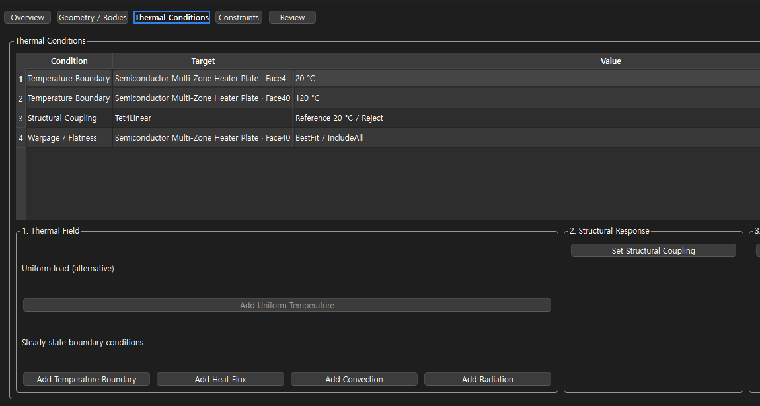Select the Thermal Conditions tab
The image size is (760, 406).
(x=172, y=17)
